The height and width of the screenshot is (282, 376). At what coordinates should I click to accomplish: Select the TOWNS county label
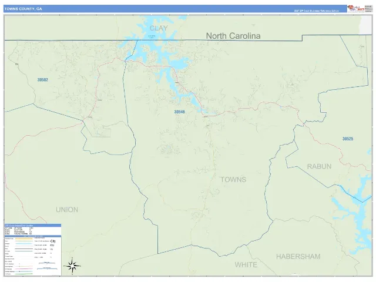(233, 179)
